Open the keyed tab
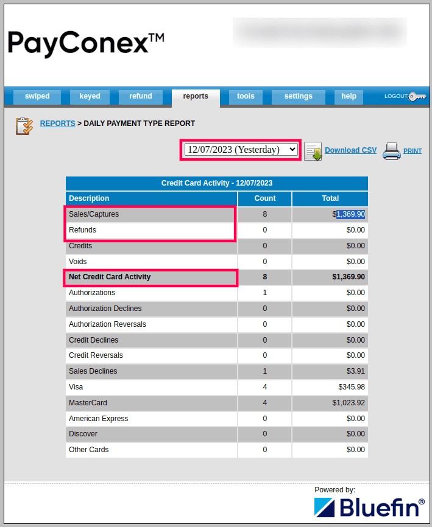The height and width of the screenshot is (527, 432). 90,96
